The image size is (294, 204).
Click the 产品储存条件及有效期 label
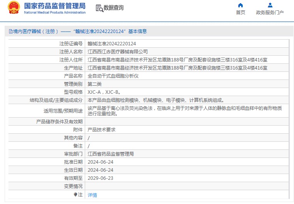[x=59, y=122]
